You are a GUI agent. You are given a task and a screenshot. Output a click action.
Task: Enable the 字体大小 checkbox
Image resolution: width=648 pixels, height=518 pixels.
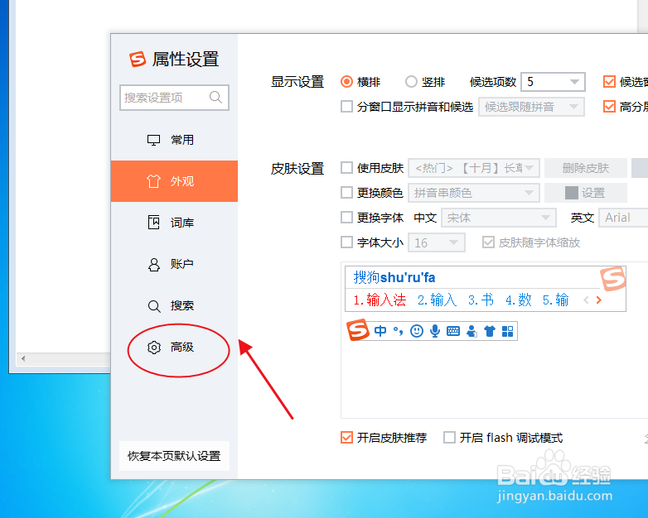tap(346, 242)
